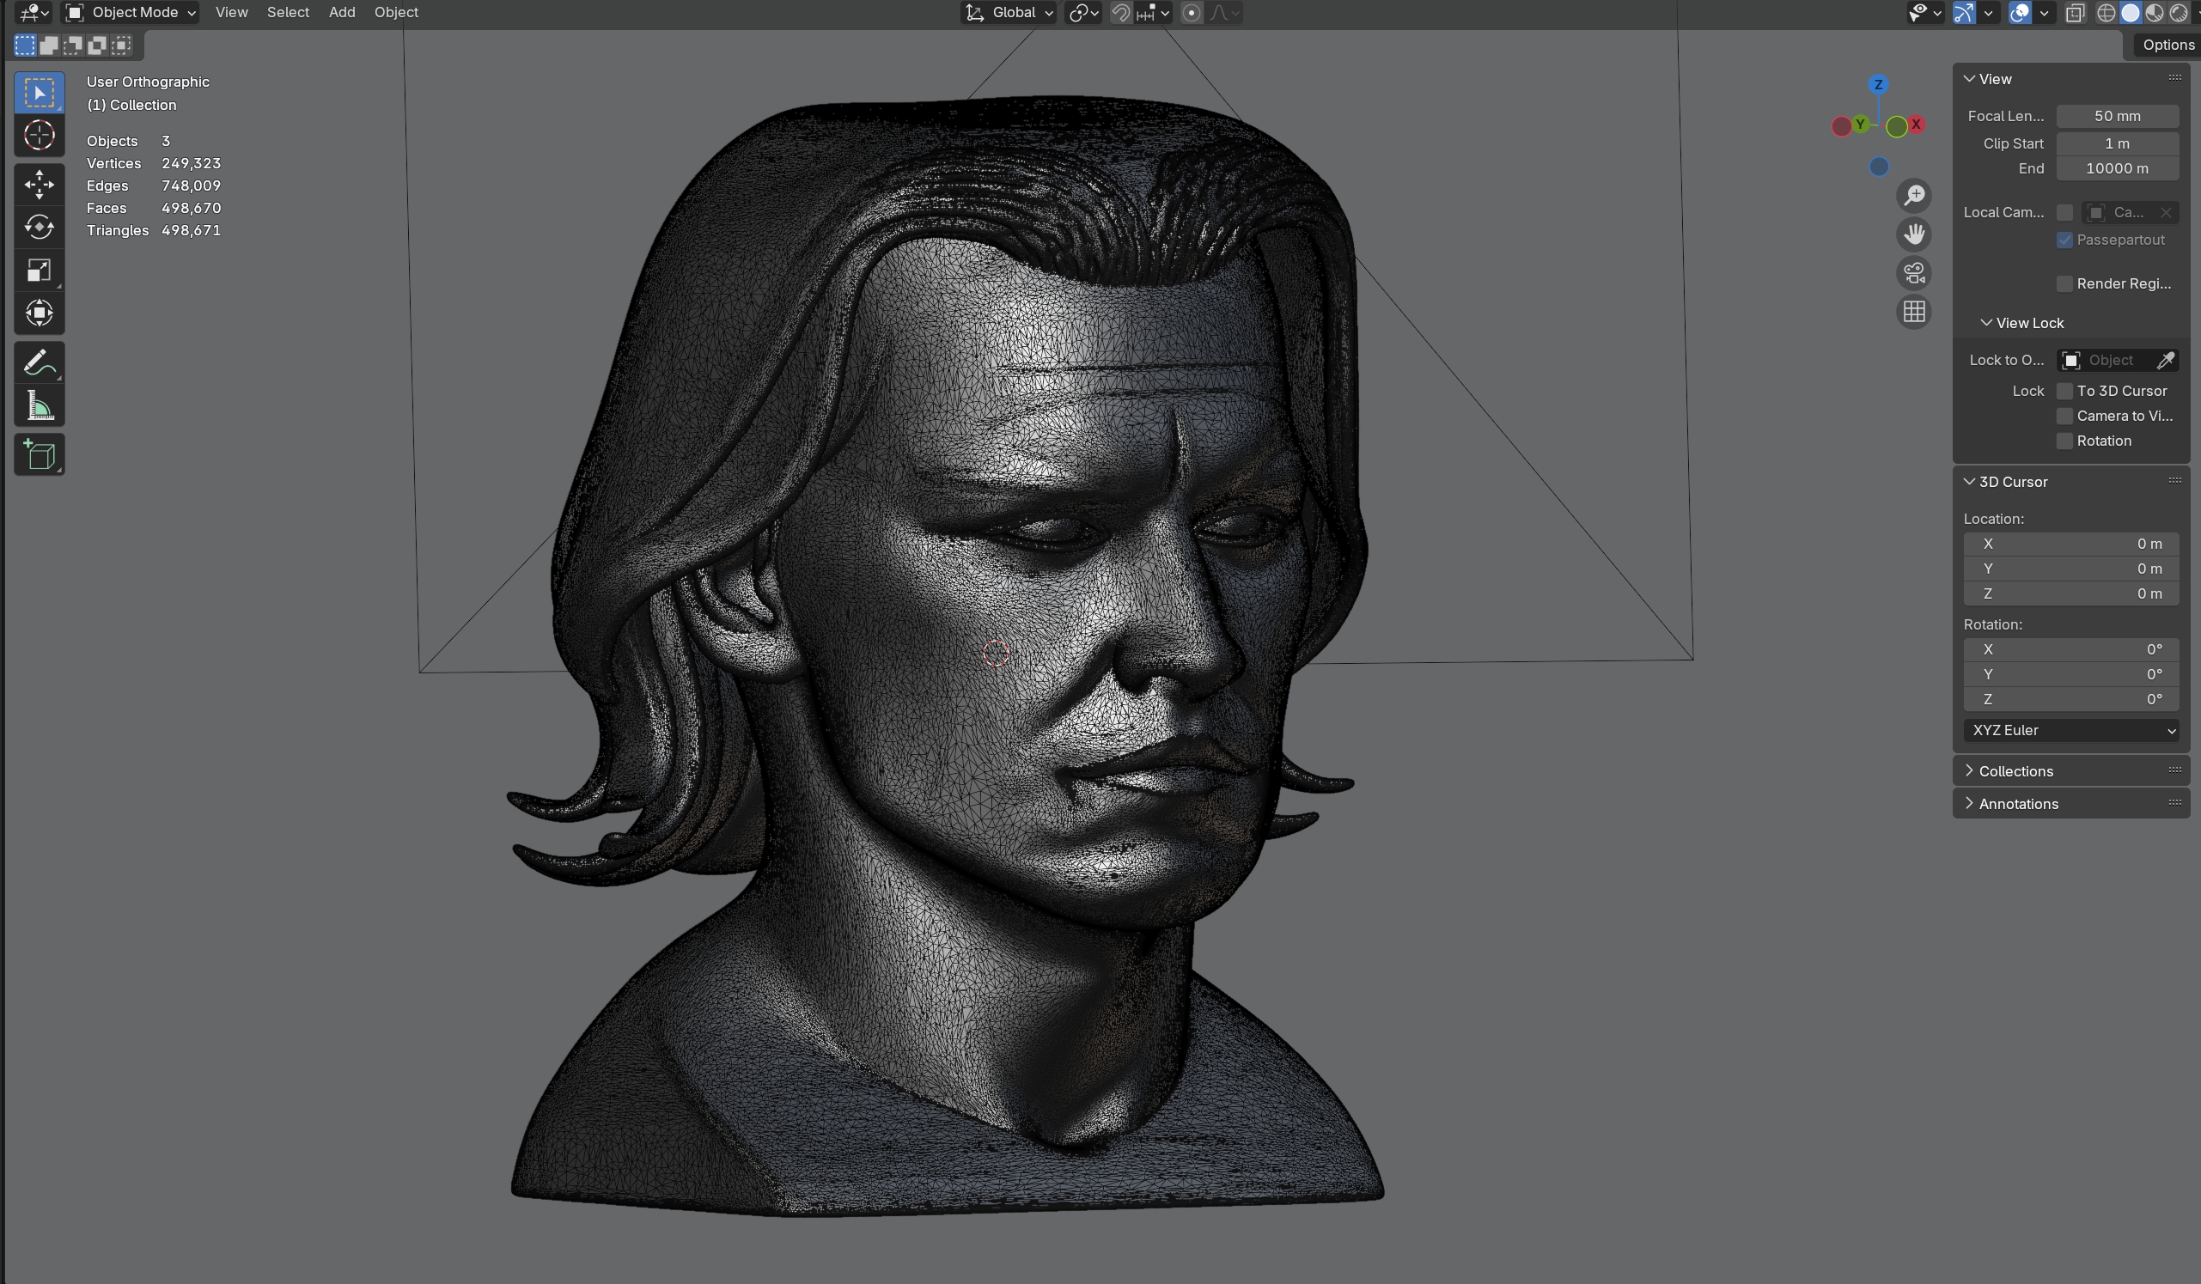This screenshot has width=2201, height=1284.
Task: Expand the Collections panel
Action: tap(2015, 771)
